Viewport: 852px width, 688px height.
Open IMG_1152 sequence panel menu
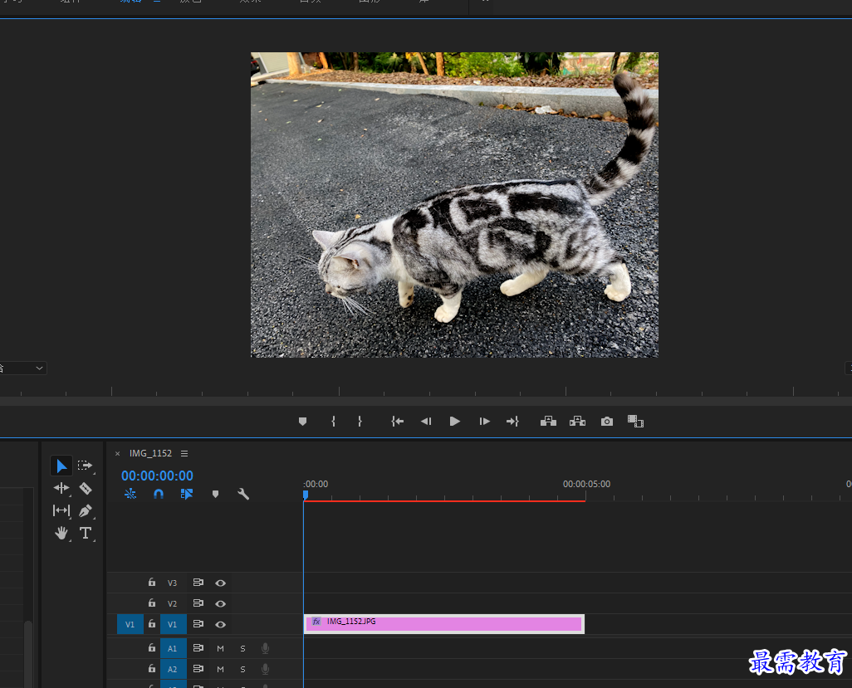click(x=184, y=453)
